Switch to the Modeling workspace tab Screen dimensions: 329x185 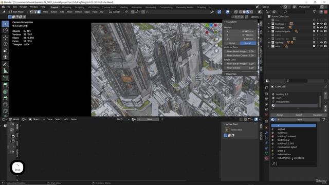tap(66, 7)
